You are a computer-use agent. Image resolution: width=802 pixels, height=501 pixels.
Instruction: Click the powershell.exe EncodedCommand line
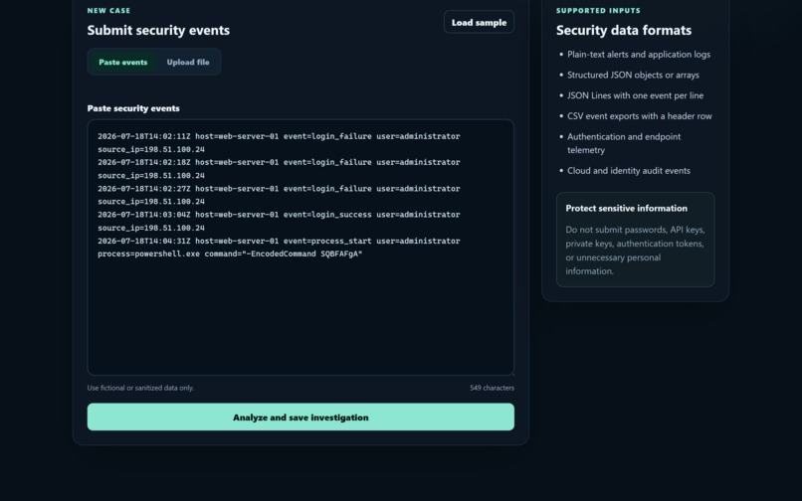(230, 254)
